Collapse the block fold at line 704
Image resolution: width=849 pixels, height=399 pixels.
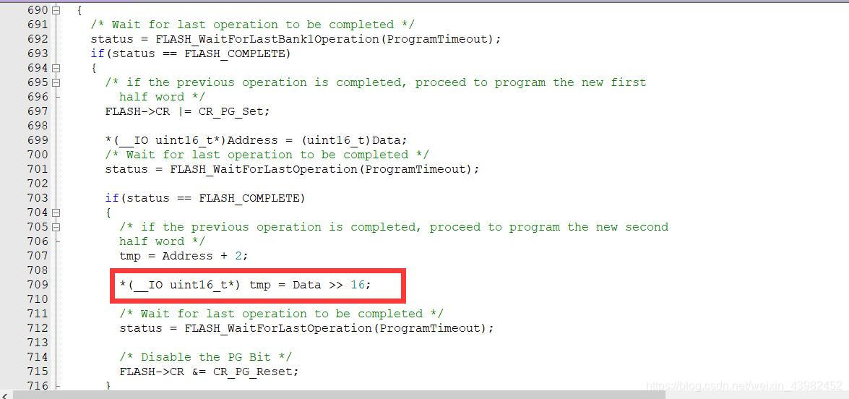(x=56, y=213)
